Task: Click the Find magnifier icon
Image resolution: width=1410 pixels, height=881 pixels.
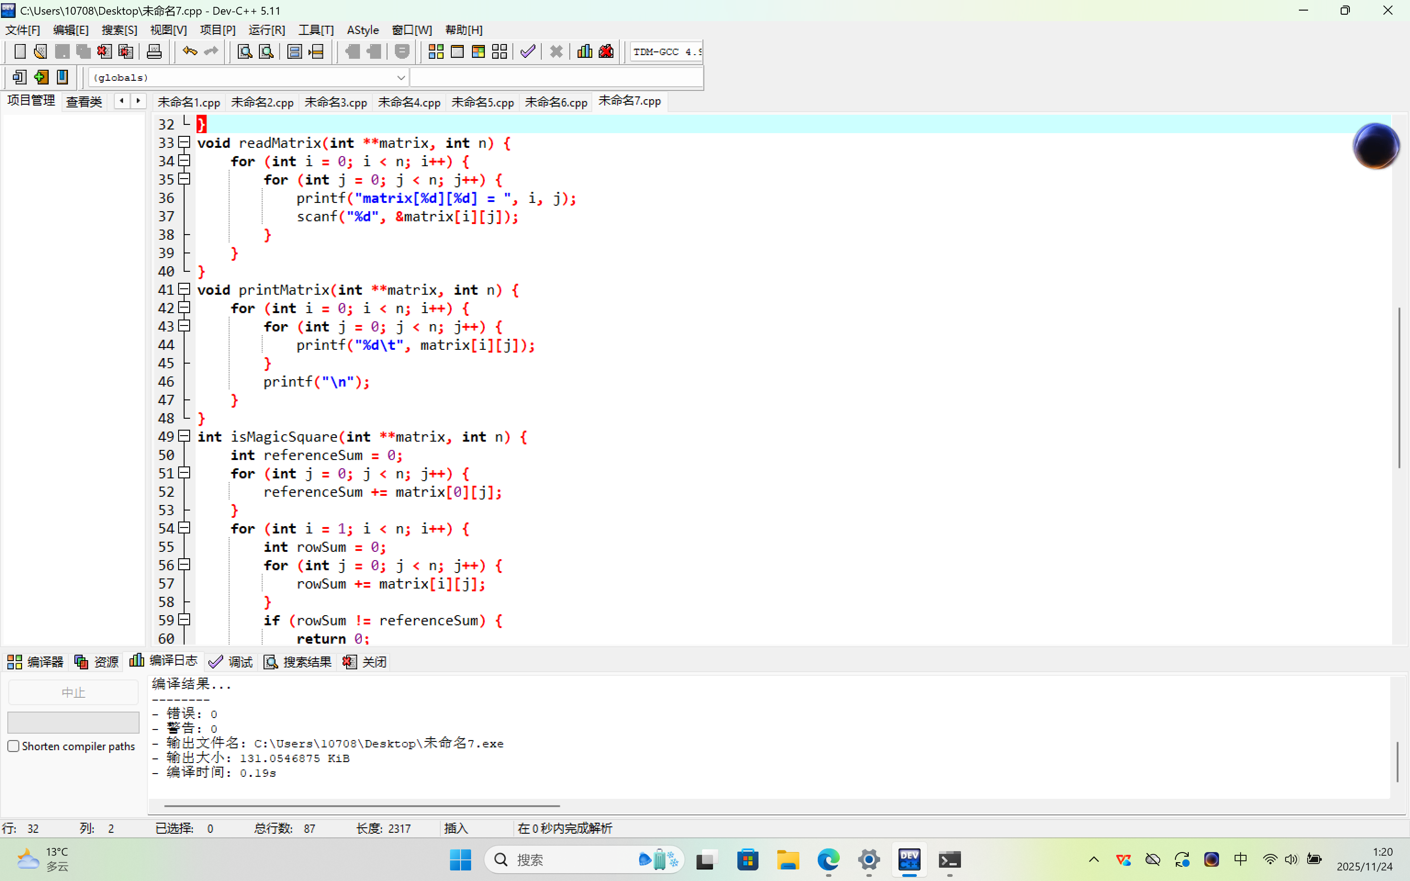Action: click(x=245, y=52)
